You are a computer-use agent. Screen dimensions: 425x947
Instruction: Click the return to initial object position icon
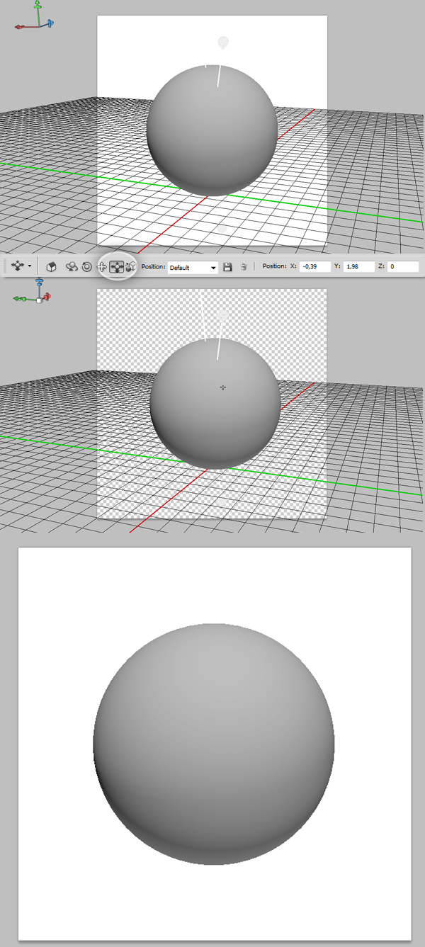point(51,267)
